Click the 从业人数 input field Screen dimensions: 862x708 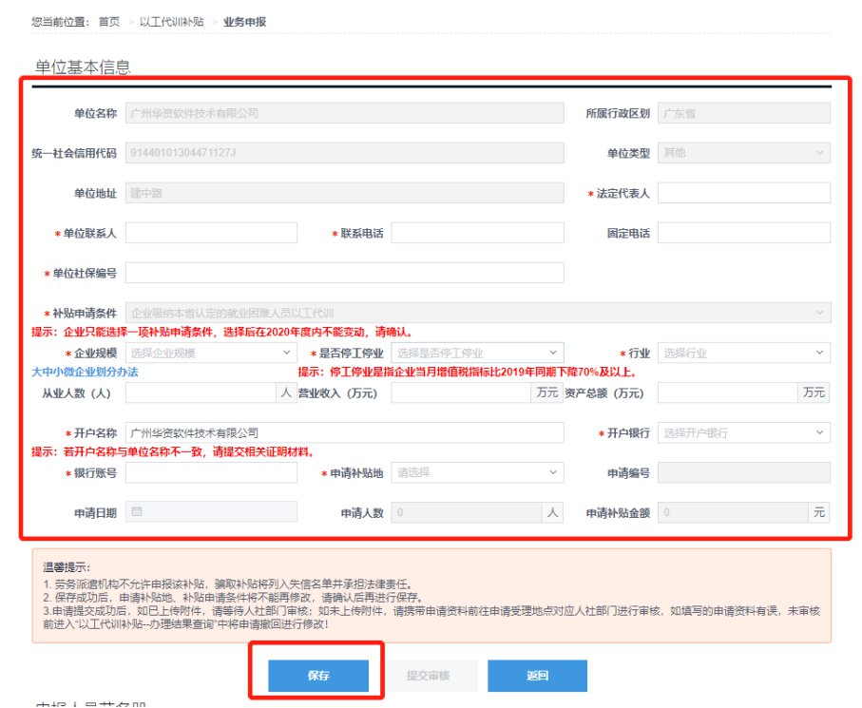(x=201, y=392)
